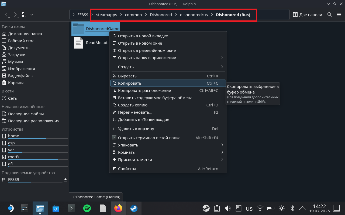Open the rootfs device in the sidebar
This screenshot has width=345, height=215.
34,157
